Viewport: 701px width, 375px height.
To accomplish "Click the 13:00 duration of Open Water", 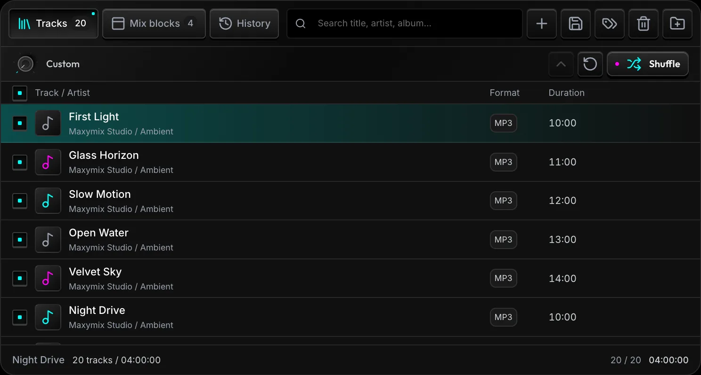I will pos(562,240).
